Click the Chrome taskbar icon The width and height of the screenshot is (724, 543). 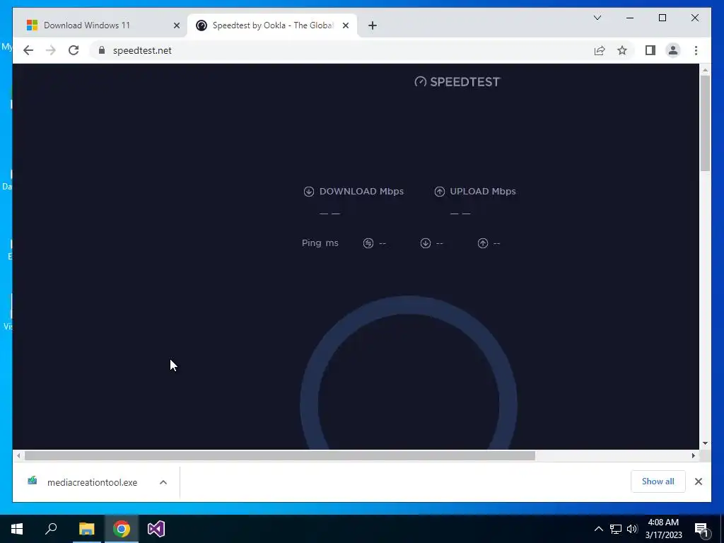pyautogui.click(x=122, y=529)
